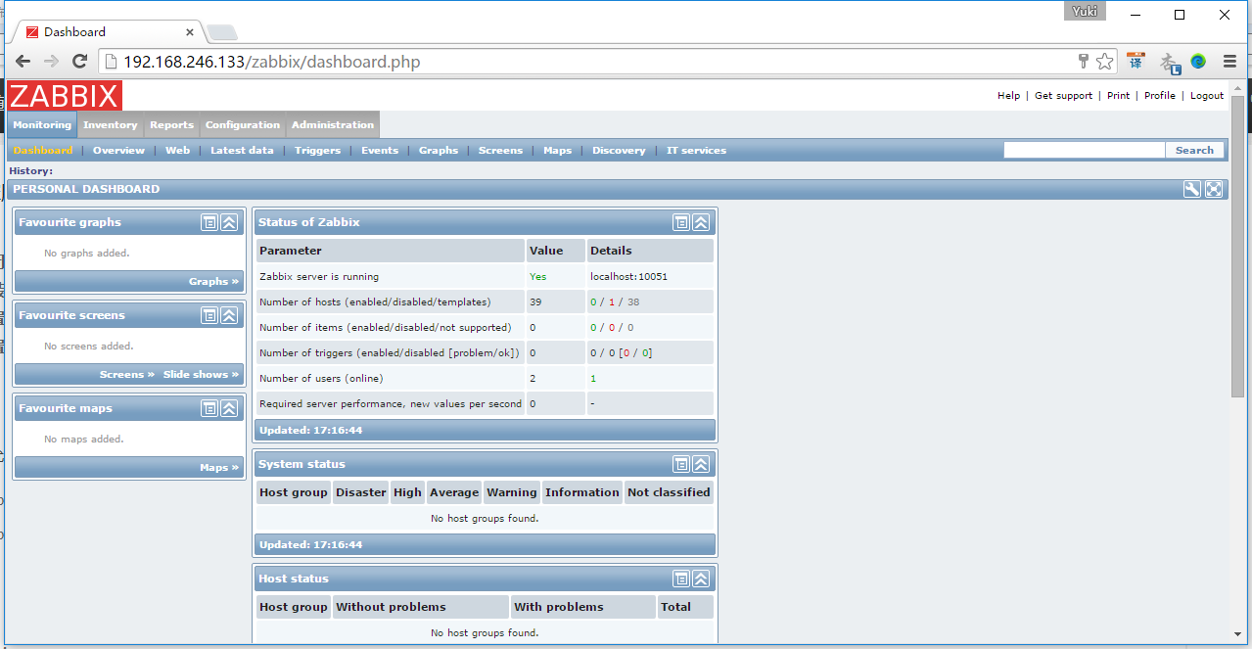
Task: Click the browser address bar
Action: click(x=587, y=62)
